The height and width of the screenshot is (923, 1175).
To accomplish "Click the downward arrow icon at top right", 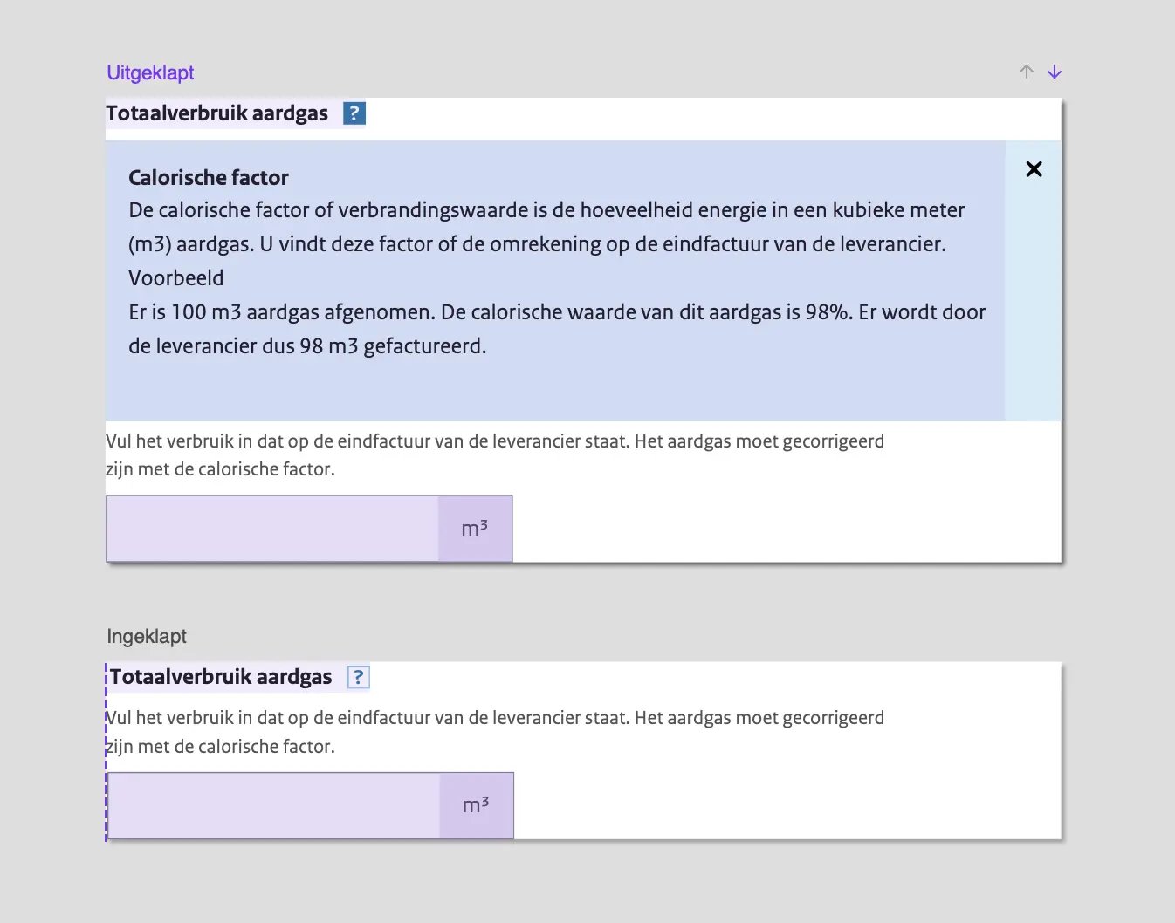I will pos(1055,72).
